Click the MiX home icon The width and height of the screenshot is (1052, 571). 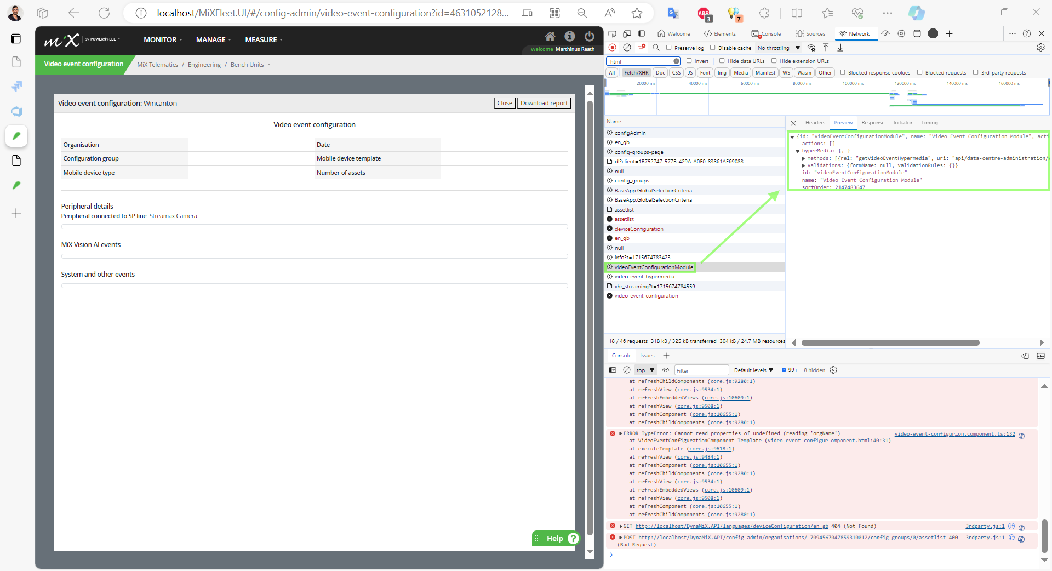click(x=550, y=36)
